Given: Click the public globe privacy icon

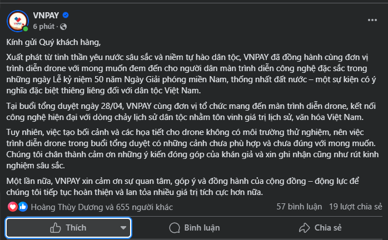Looking at the screenshot, I should coord(63,27).
